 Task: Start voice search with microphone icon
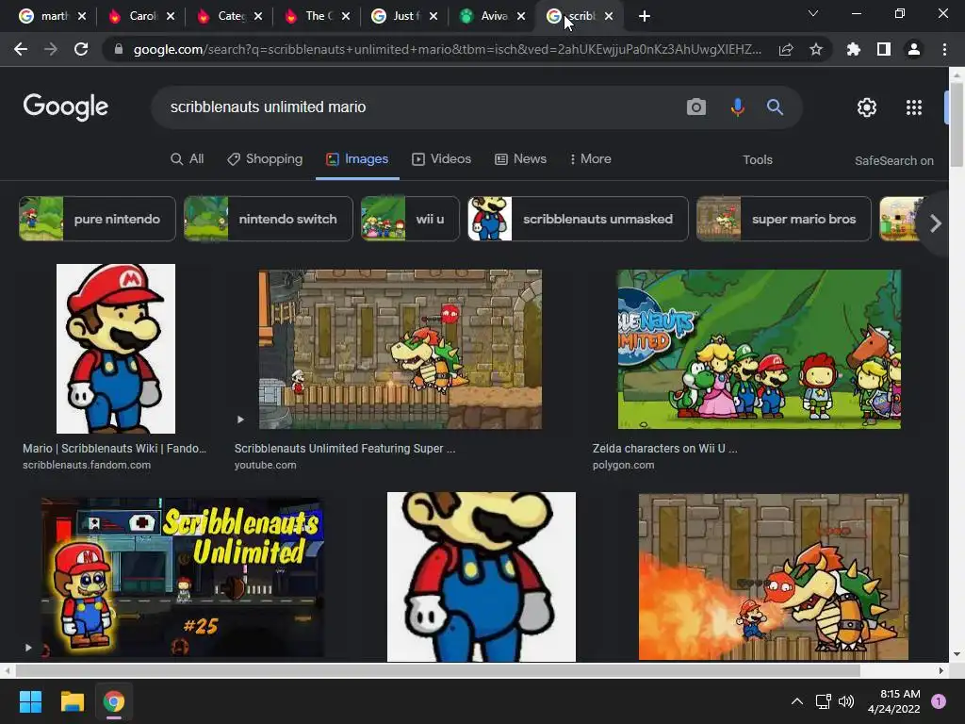[x=737, y=107]
